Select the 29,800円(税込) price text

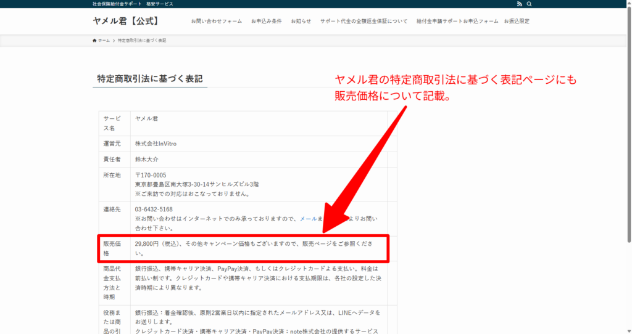point(158,243)
